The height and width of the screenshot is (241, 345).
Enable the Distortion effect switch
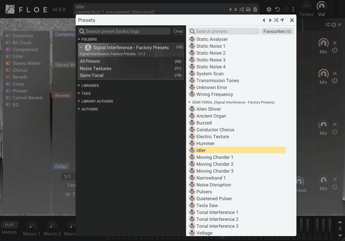point(8,36)
